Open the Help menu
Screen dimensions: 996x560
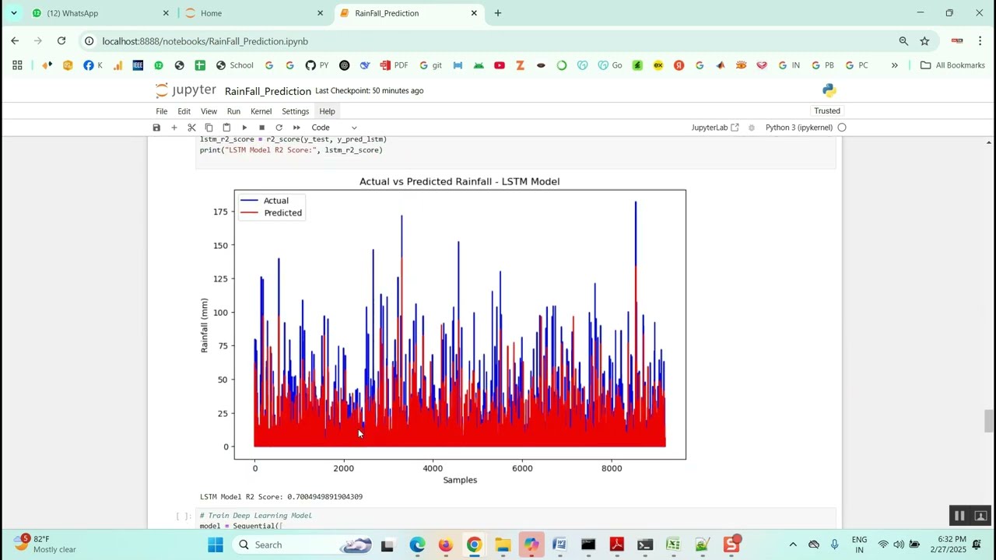click(x=327, y=111)
